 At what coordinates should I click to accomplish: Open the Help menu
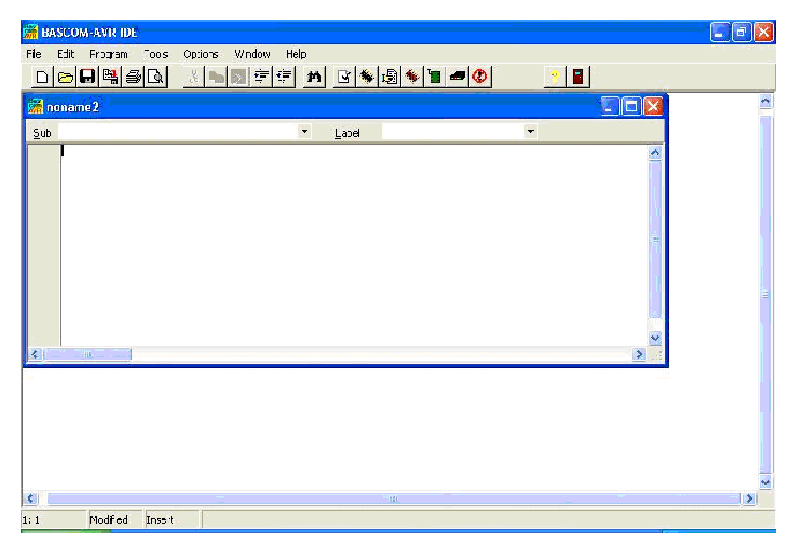(x=296, y=54)
